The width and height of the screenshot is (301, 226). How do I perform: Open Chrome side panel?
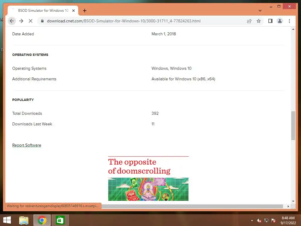pyautogui.click(x=270, y=21)
